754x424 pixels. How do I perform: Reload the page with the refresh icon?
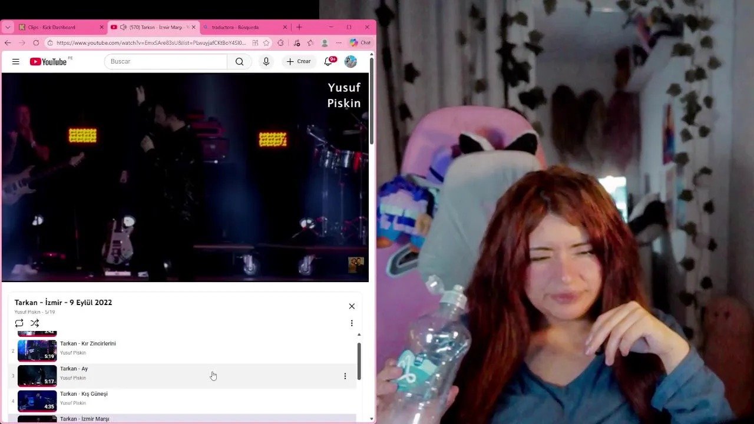point(36,43)
